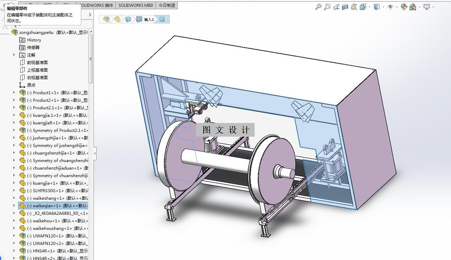Expand the Product1<1> tree node
The height and width of the screenshot is (260, 451).
coord(14,92)
